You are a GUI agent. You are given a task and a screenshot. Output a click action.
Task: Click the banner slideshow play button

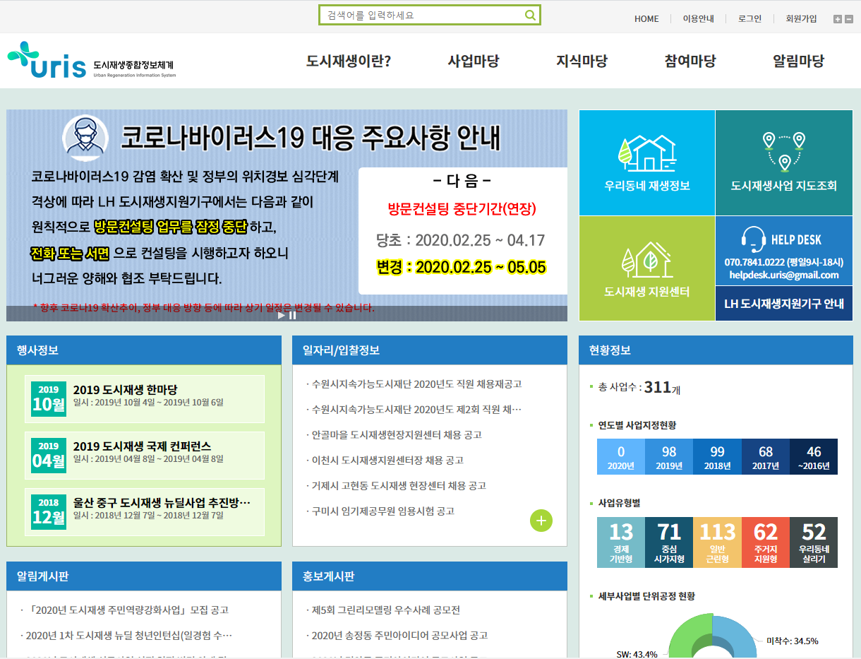pyautogui.click(x=281, y=315)
